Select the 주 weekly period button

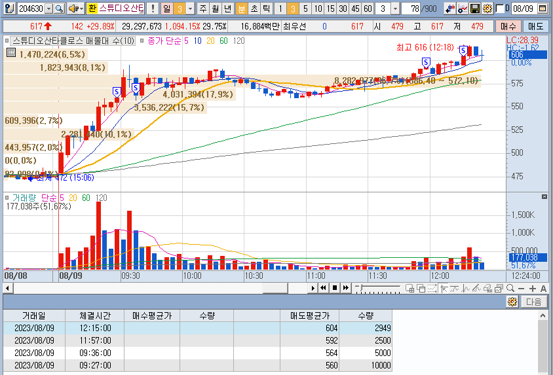click(x=203, y=9)
